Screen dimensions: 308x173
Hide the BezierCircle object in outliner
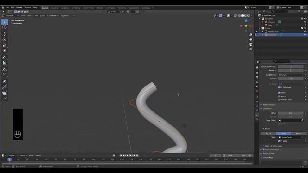tap(305, 31)
